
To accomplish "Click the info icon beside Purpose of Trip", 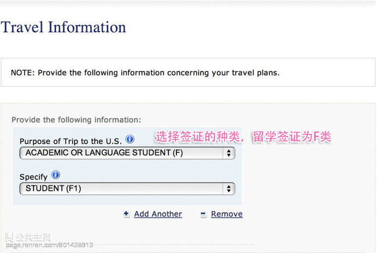I will [x=130, y=139].
